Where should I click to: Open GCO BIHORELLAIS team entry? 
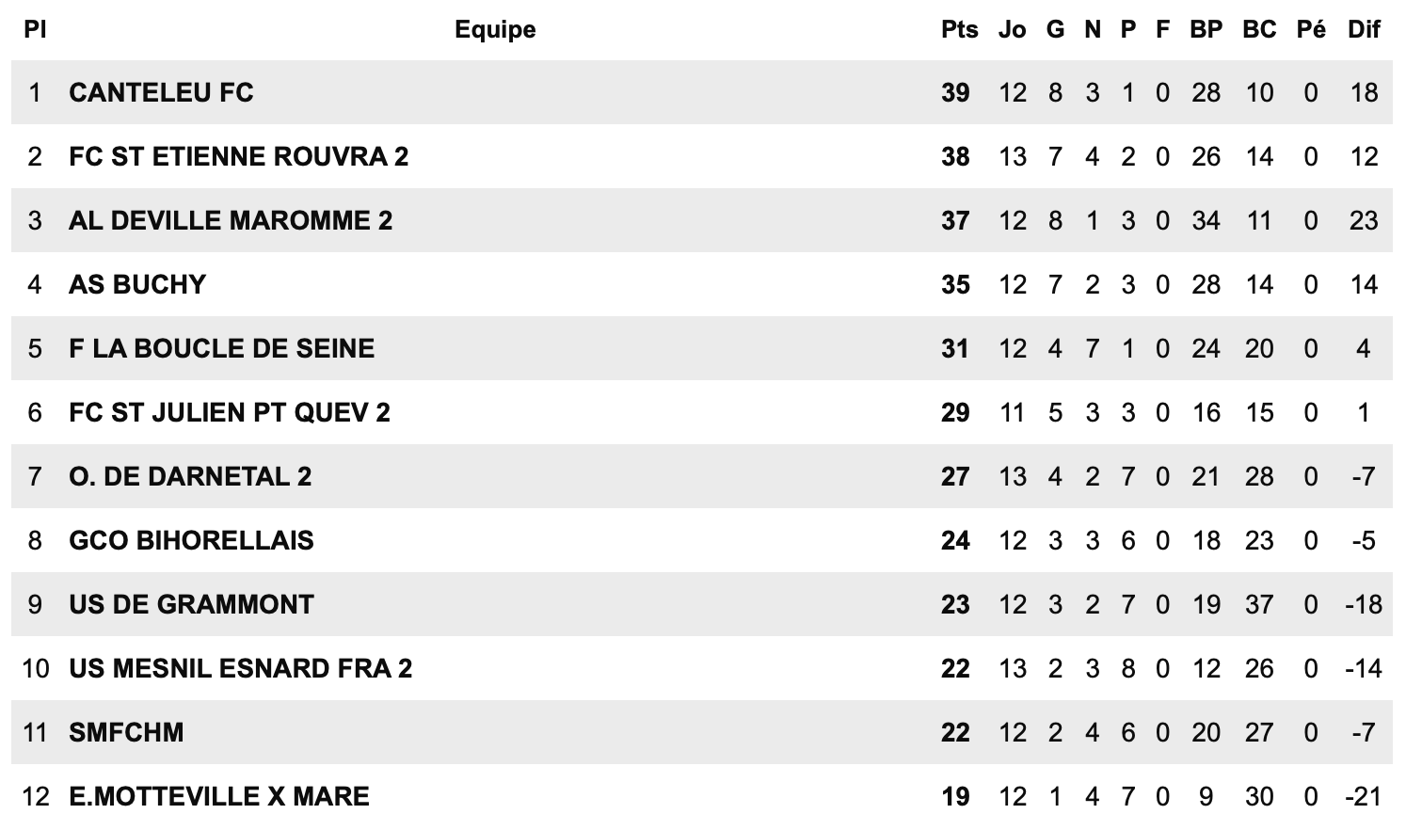pyautogui.click(x=191, y=540)
